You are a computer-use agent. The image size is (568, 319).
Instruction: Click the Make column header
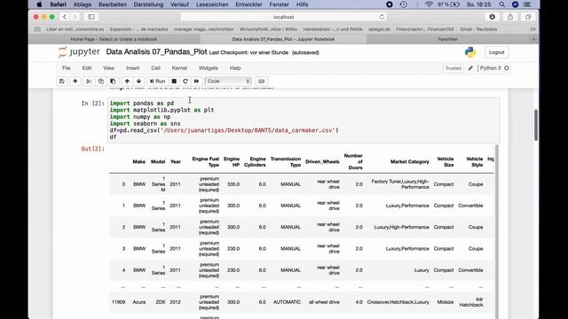tap(139, 161)
